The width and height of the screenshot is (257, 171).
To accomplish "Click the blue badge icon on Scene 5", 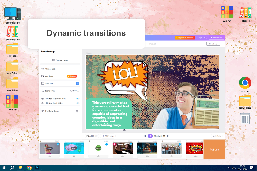I will tap(155, 145).
